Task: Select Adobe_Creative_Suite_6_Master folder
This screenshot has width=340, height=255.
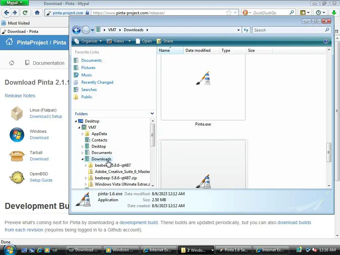Action: pos(122,172)
